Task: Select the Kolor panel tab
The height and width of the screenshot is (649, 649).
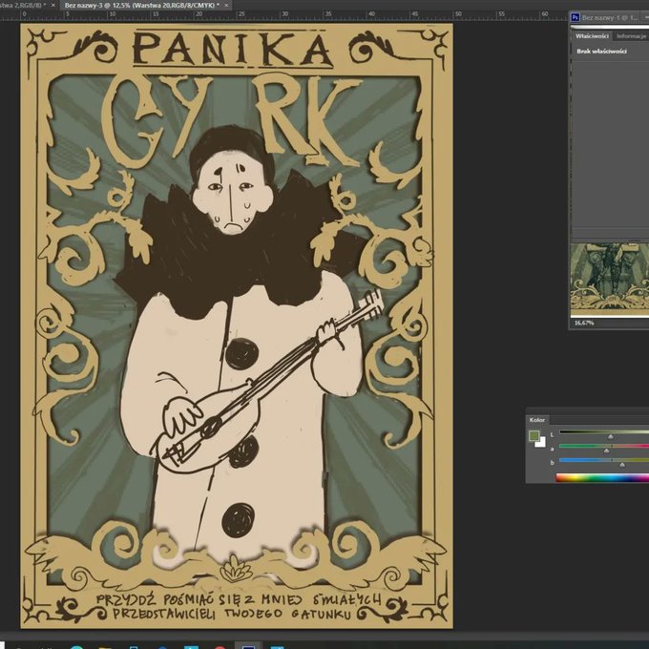Action: click(x=536, y=420)
